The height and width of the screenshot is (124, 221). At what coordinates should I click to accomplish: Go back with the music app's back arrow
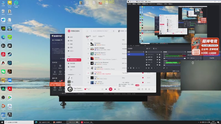(87, 31)
